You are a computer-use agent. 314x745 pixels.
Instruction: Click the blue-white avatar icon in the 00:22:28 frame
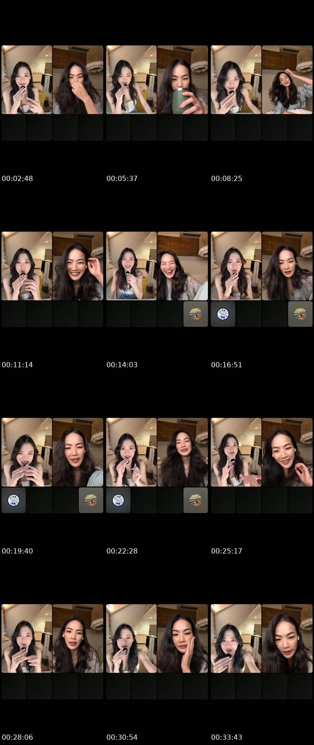coord(118,500)
